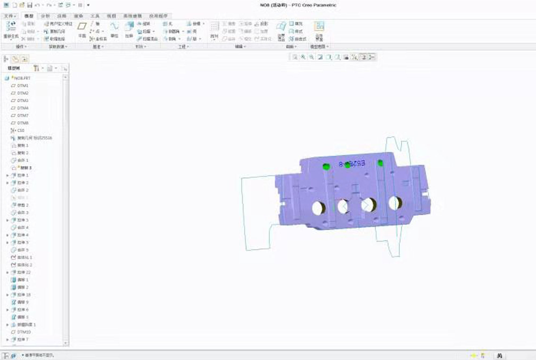Expand the 拉伸 3 feature in the model tree
This screenshot has height=360, width=536.
point(8,220)
